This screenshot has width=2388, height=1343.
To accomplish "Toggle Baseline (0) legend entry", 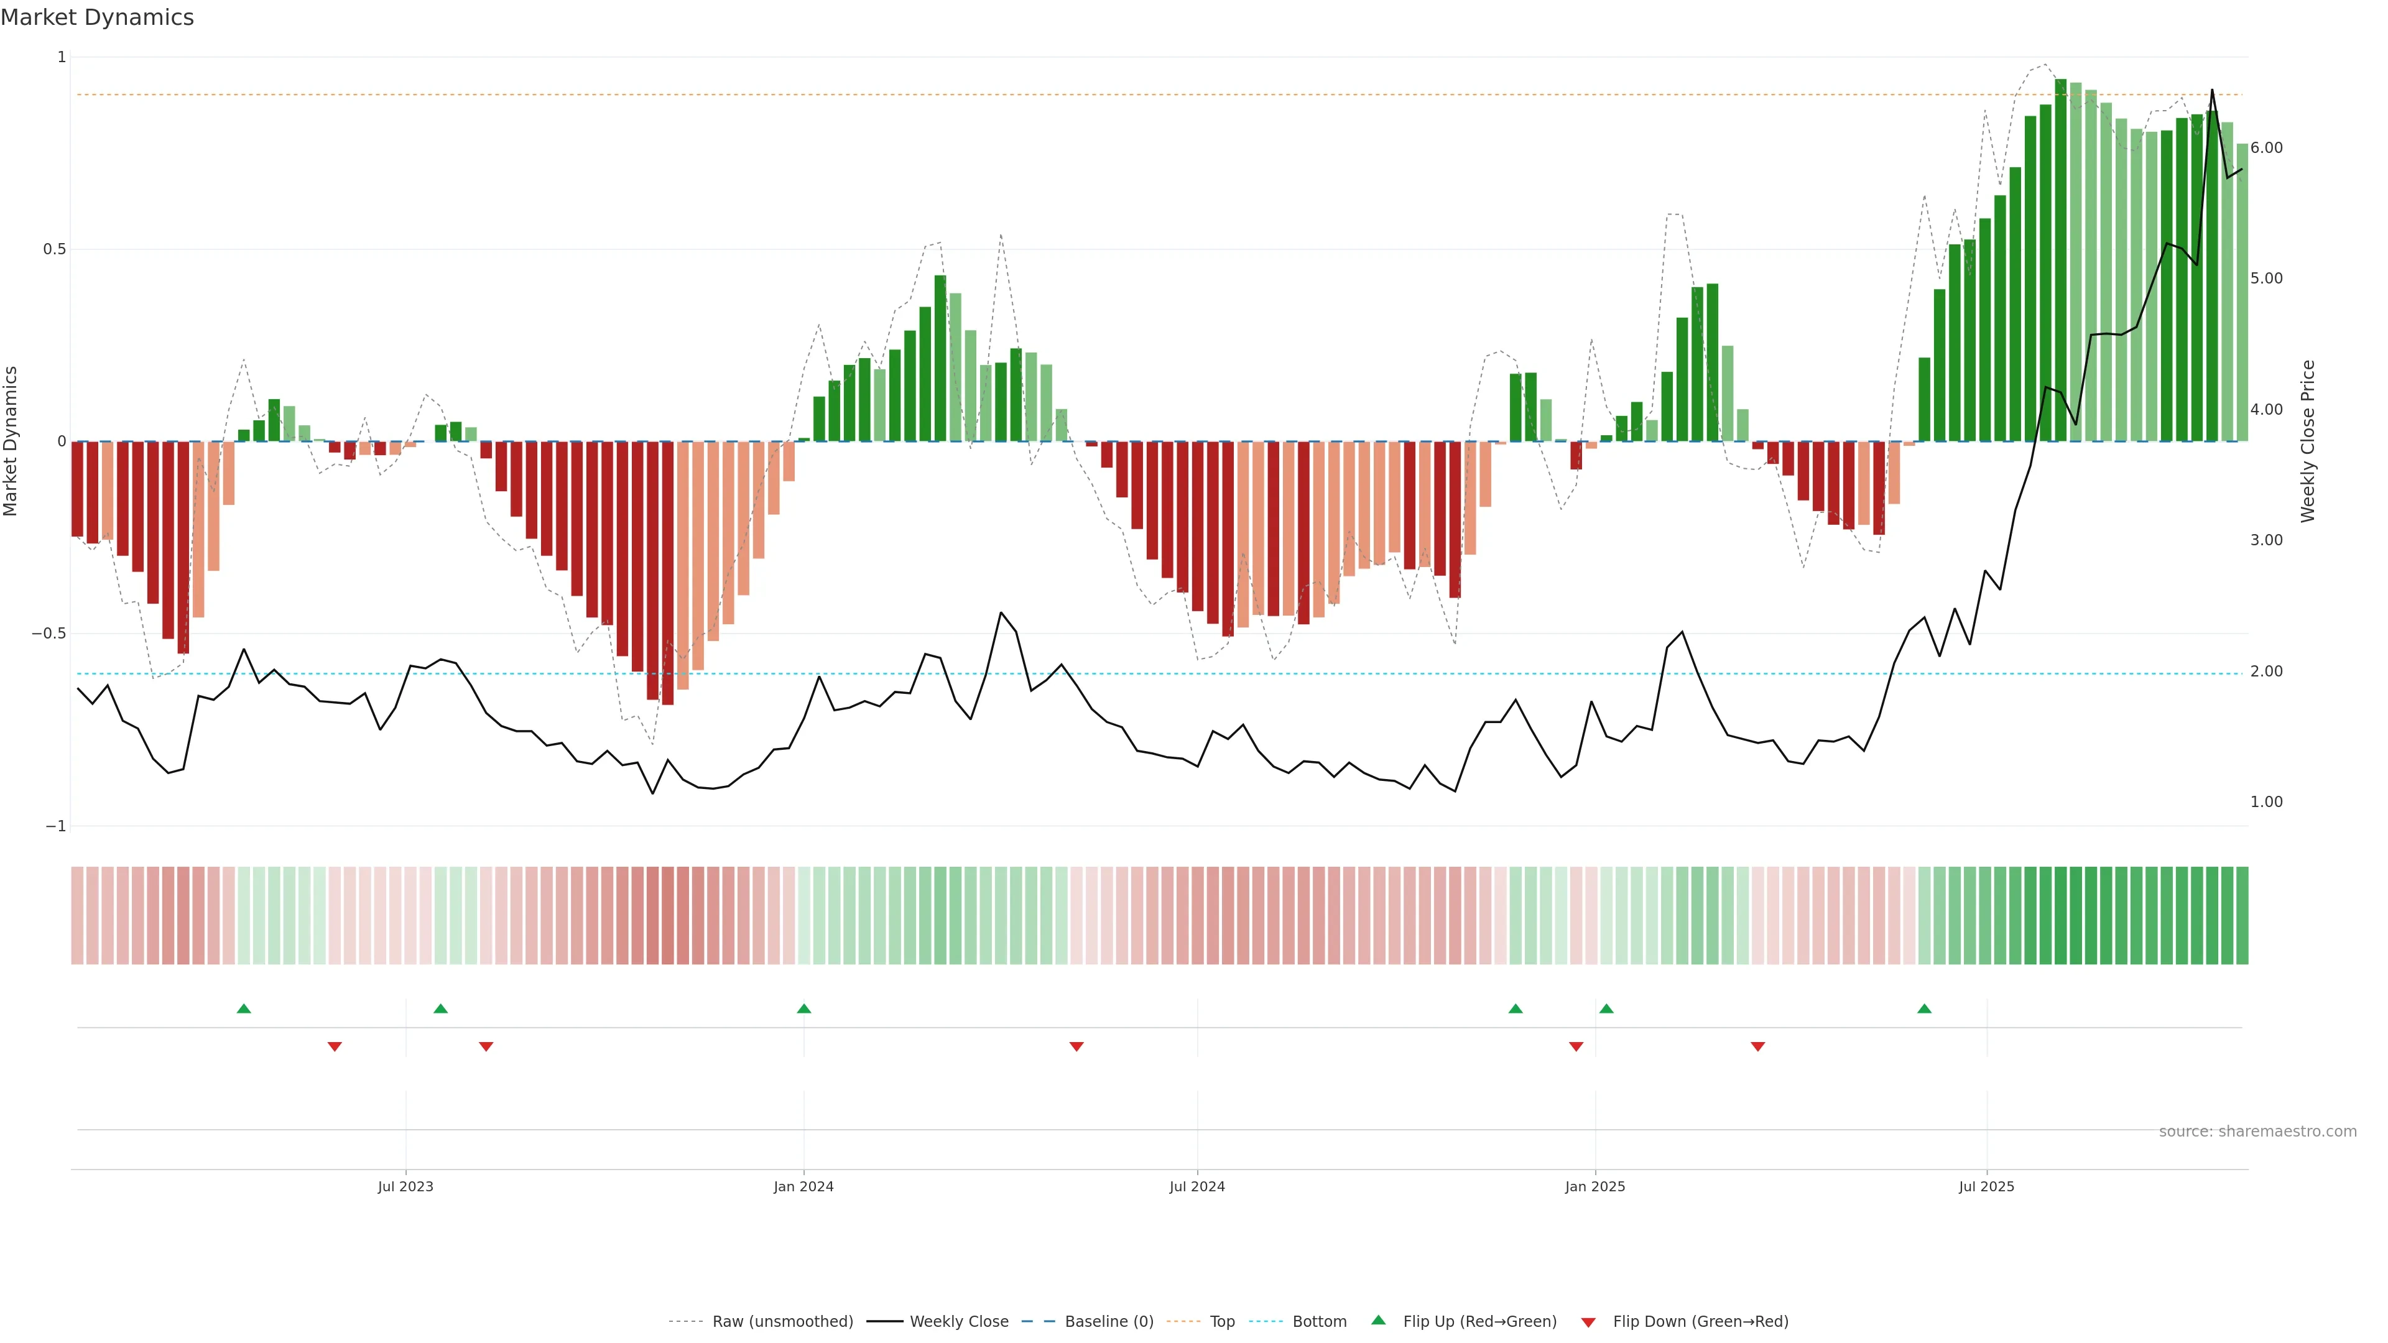I will click(x=1109, y=1322).
